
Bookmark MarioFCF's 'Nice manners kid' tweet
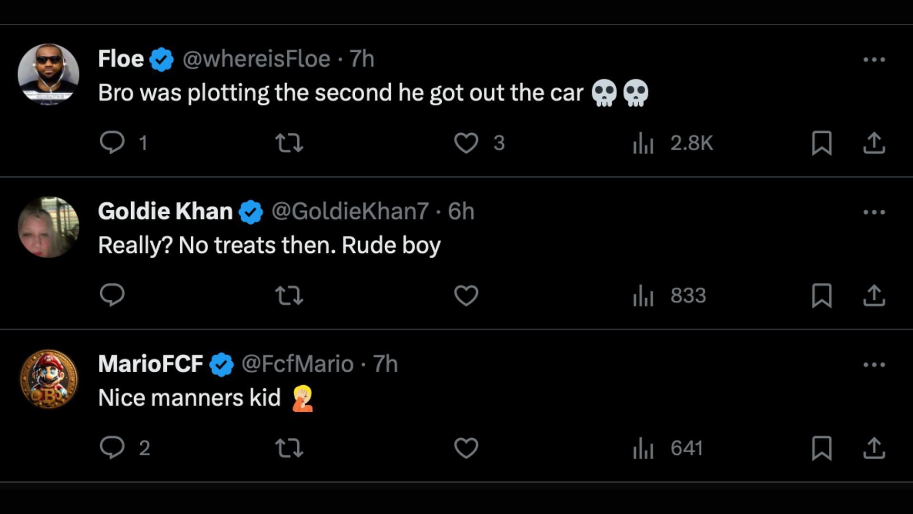coord(821,448)
